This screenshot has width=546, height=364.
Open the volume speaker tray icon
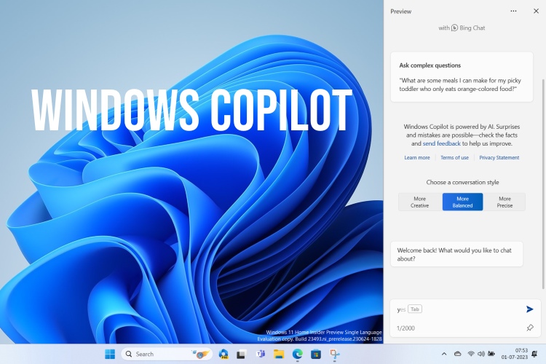481,354
